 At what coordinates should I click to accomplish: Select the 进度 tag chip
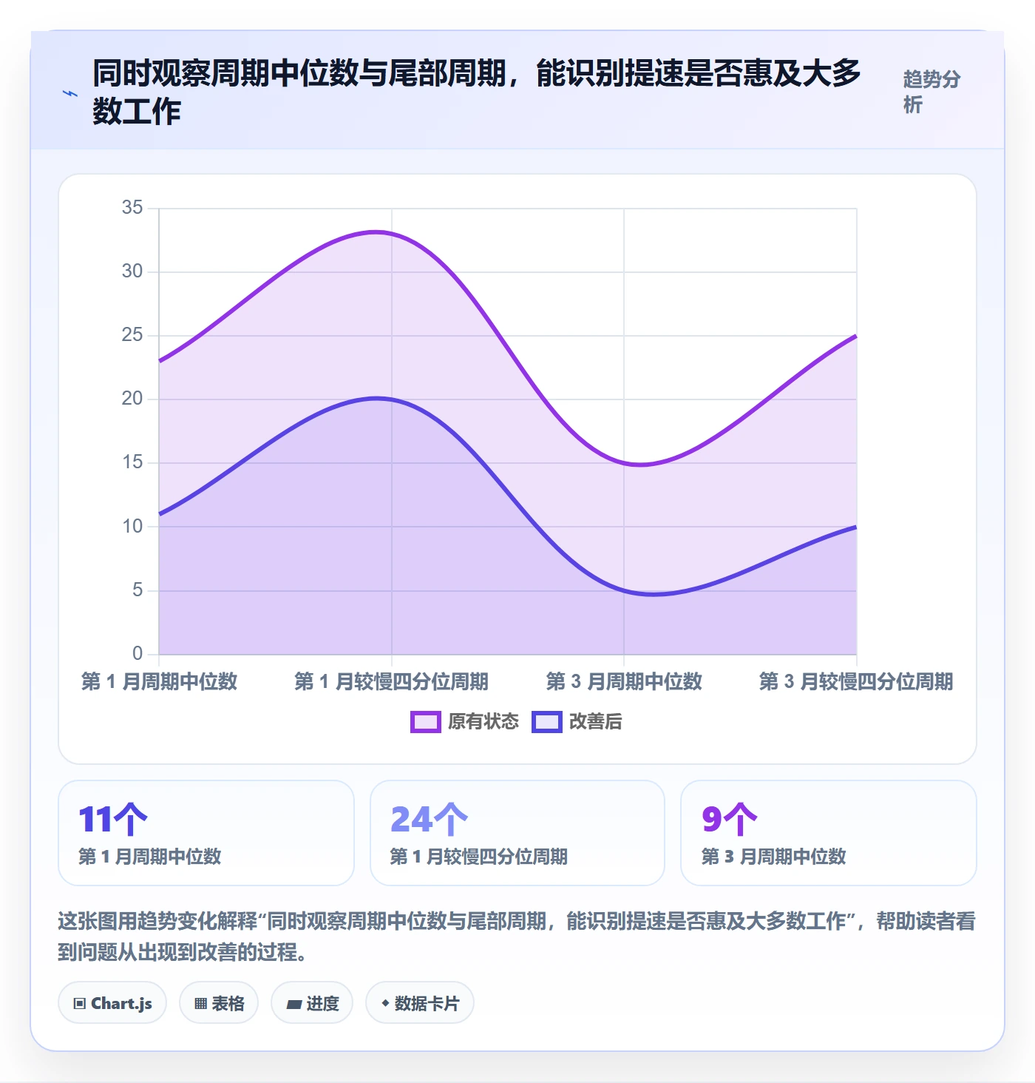312,1003
